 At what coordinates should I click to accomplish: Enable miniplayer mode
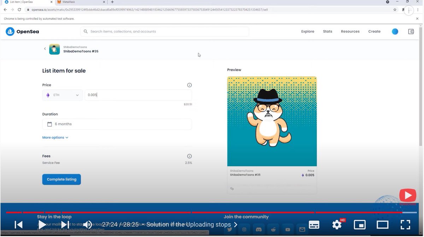pos(360,225)
